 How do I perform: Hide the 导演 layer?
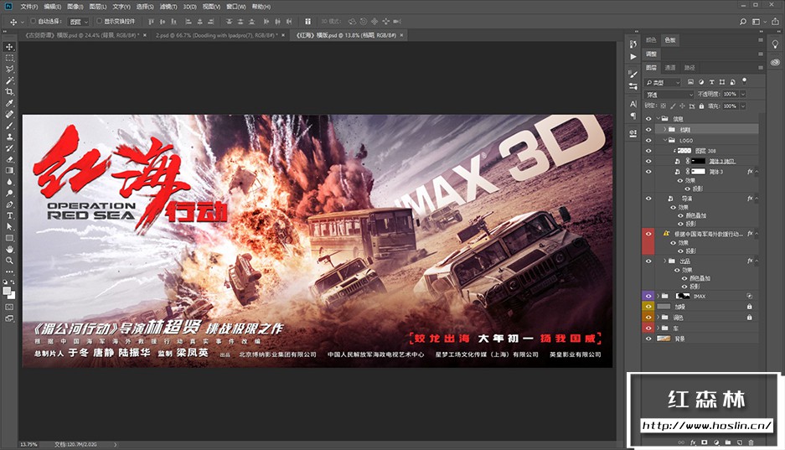[648, 199]
